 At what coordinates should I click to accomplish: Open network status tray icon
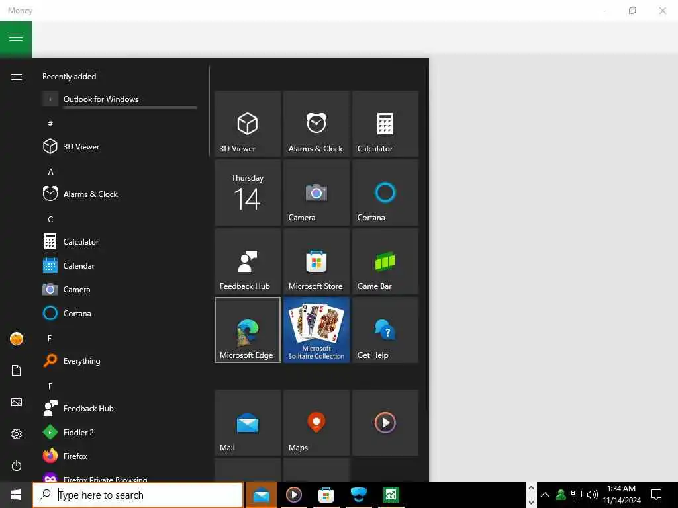pos(577,495)
